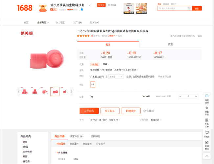This screenshot has height=164, width=214.
Task: Select the 6.8 specification option
Action: coord(93,84)
